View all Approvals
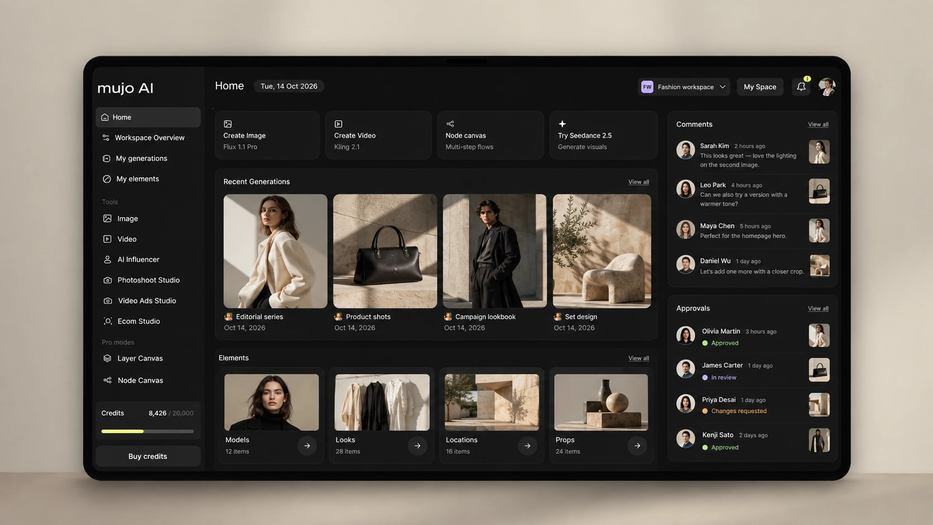This screenshot has width=933, height=525. 818,309
